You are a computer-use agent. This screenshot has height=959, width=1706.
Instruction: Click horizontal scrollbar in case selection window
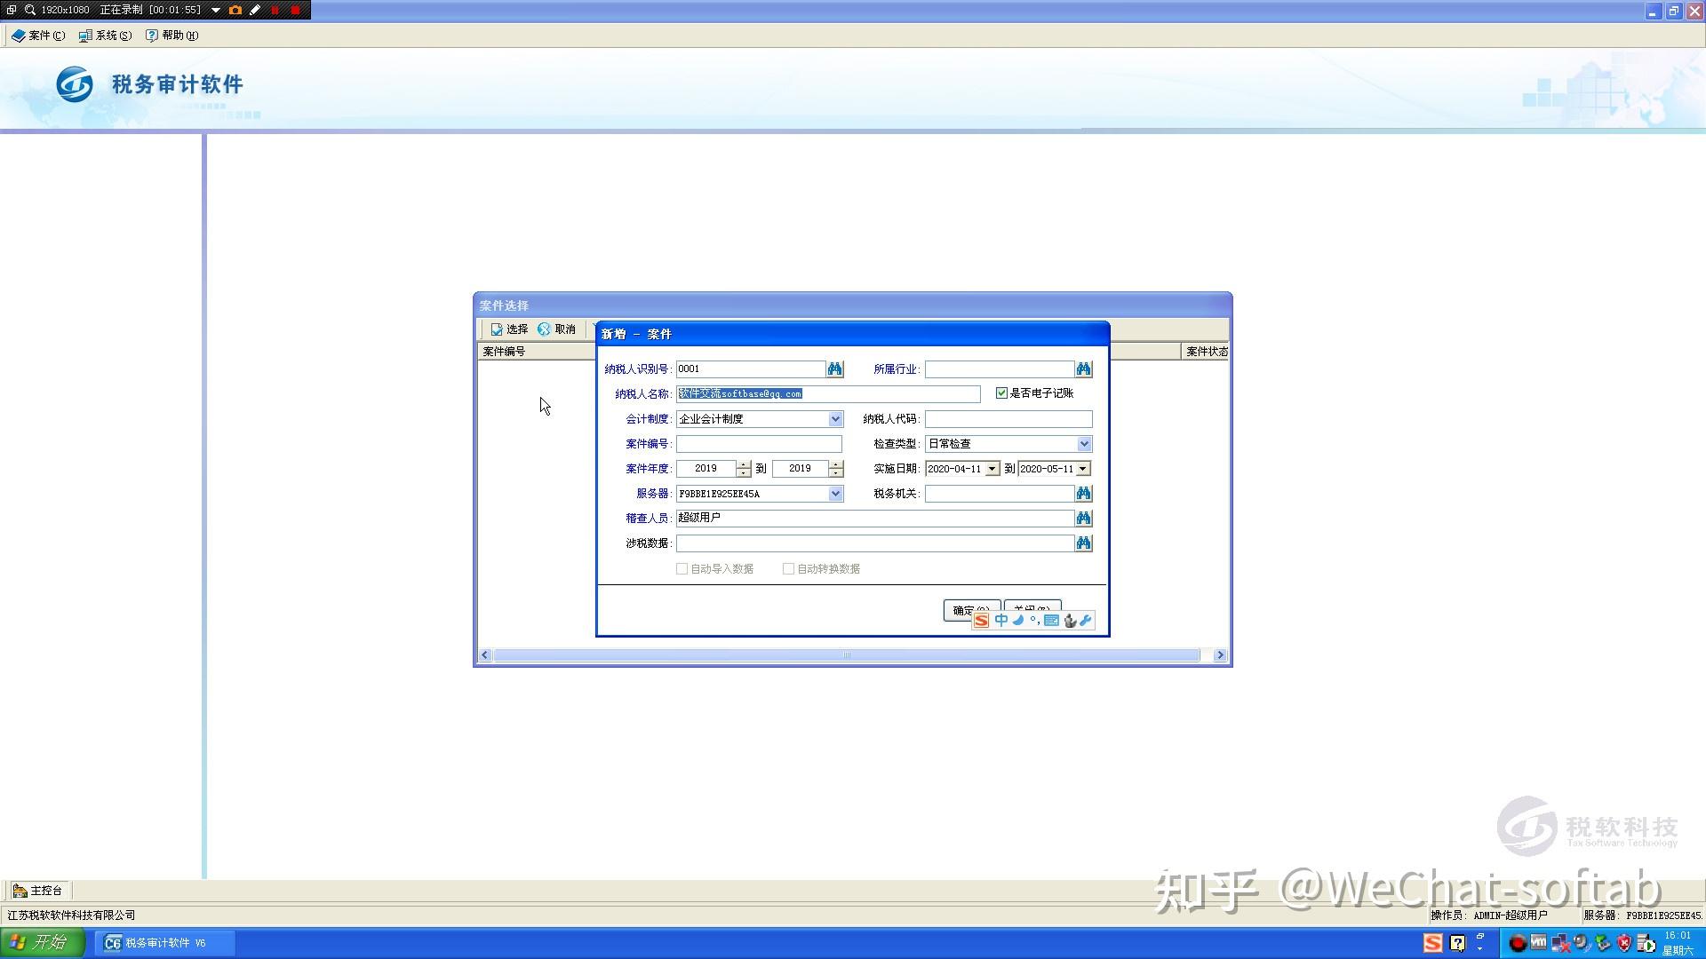pyautogui.click(x=846, y=655)
